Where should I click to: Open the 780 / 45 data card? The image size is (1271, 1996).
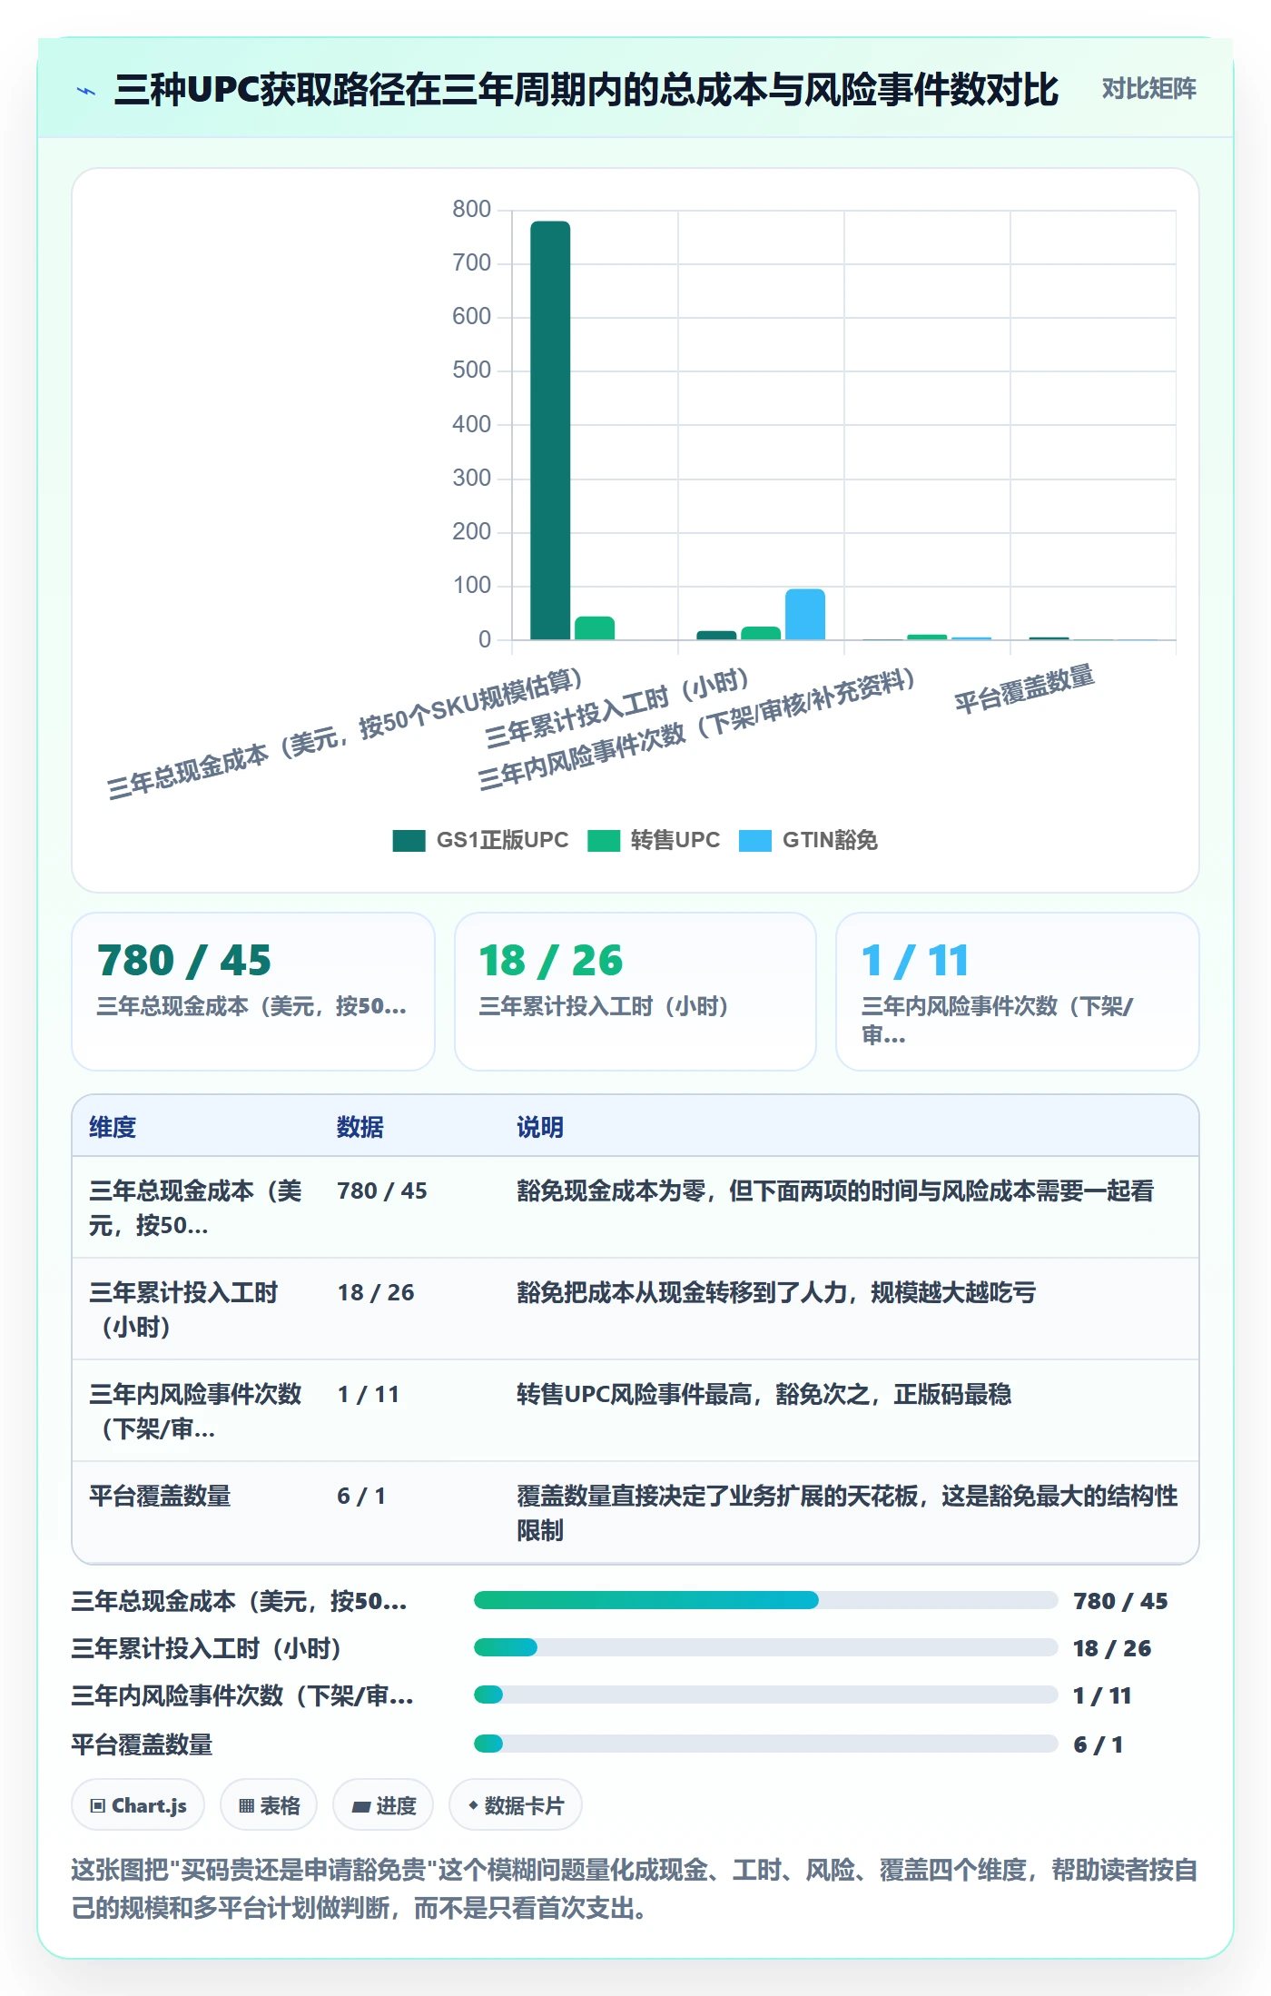click(253, 992)
